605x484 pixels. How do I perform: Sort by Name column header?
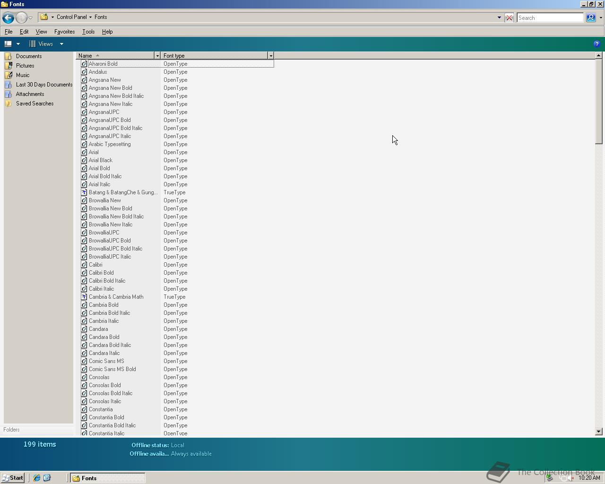115,56
